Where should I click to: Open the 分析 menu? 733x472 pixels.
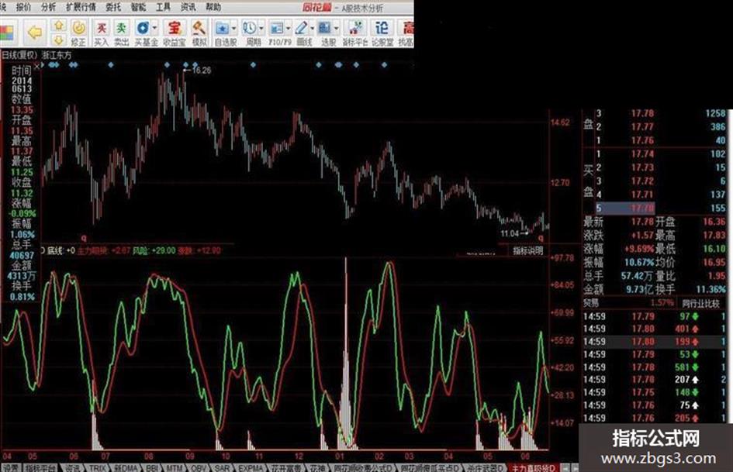[x=48, y=7]
